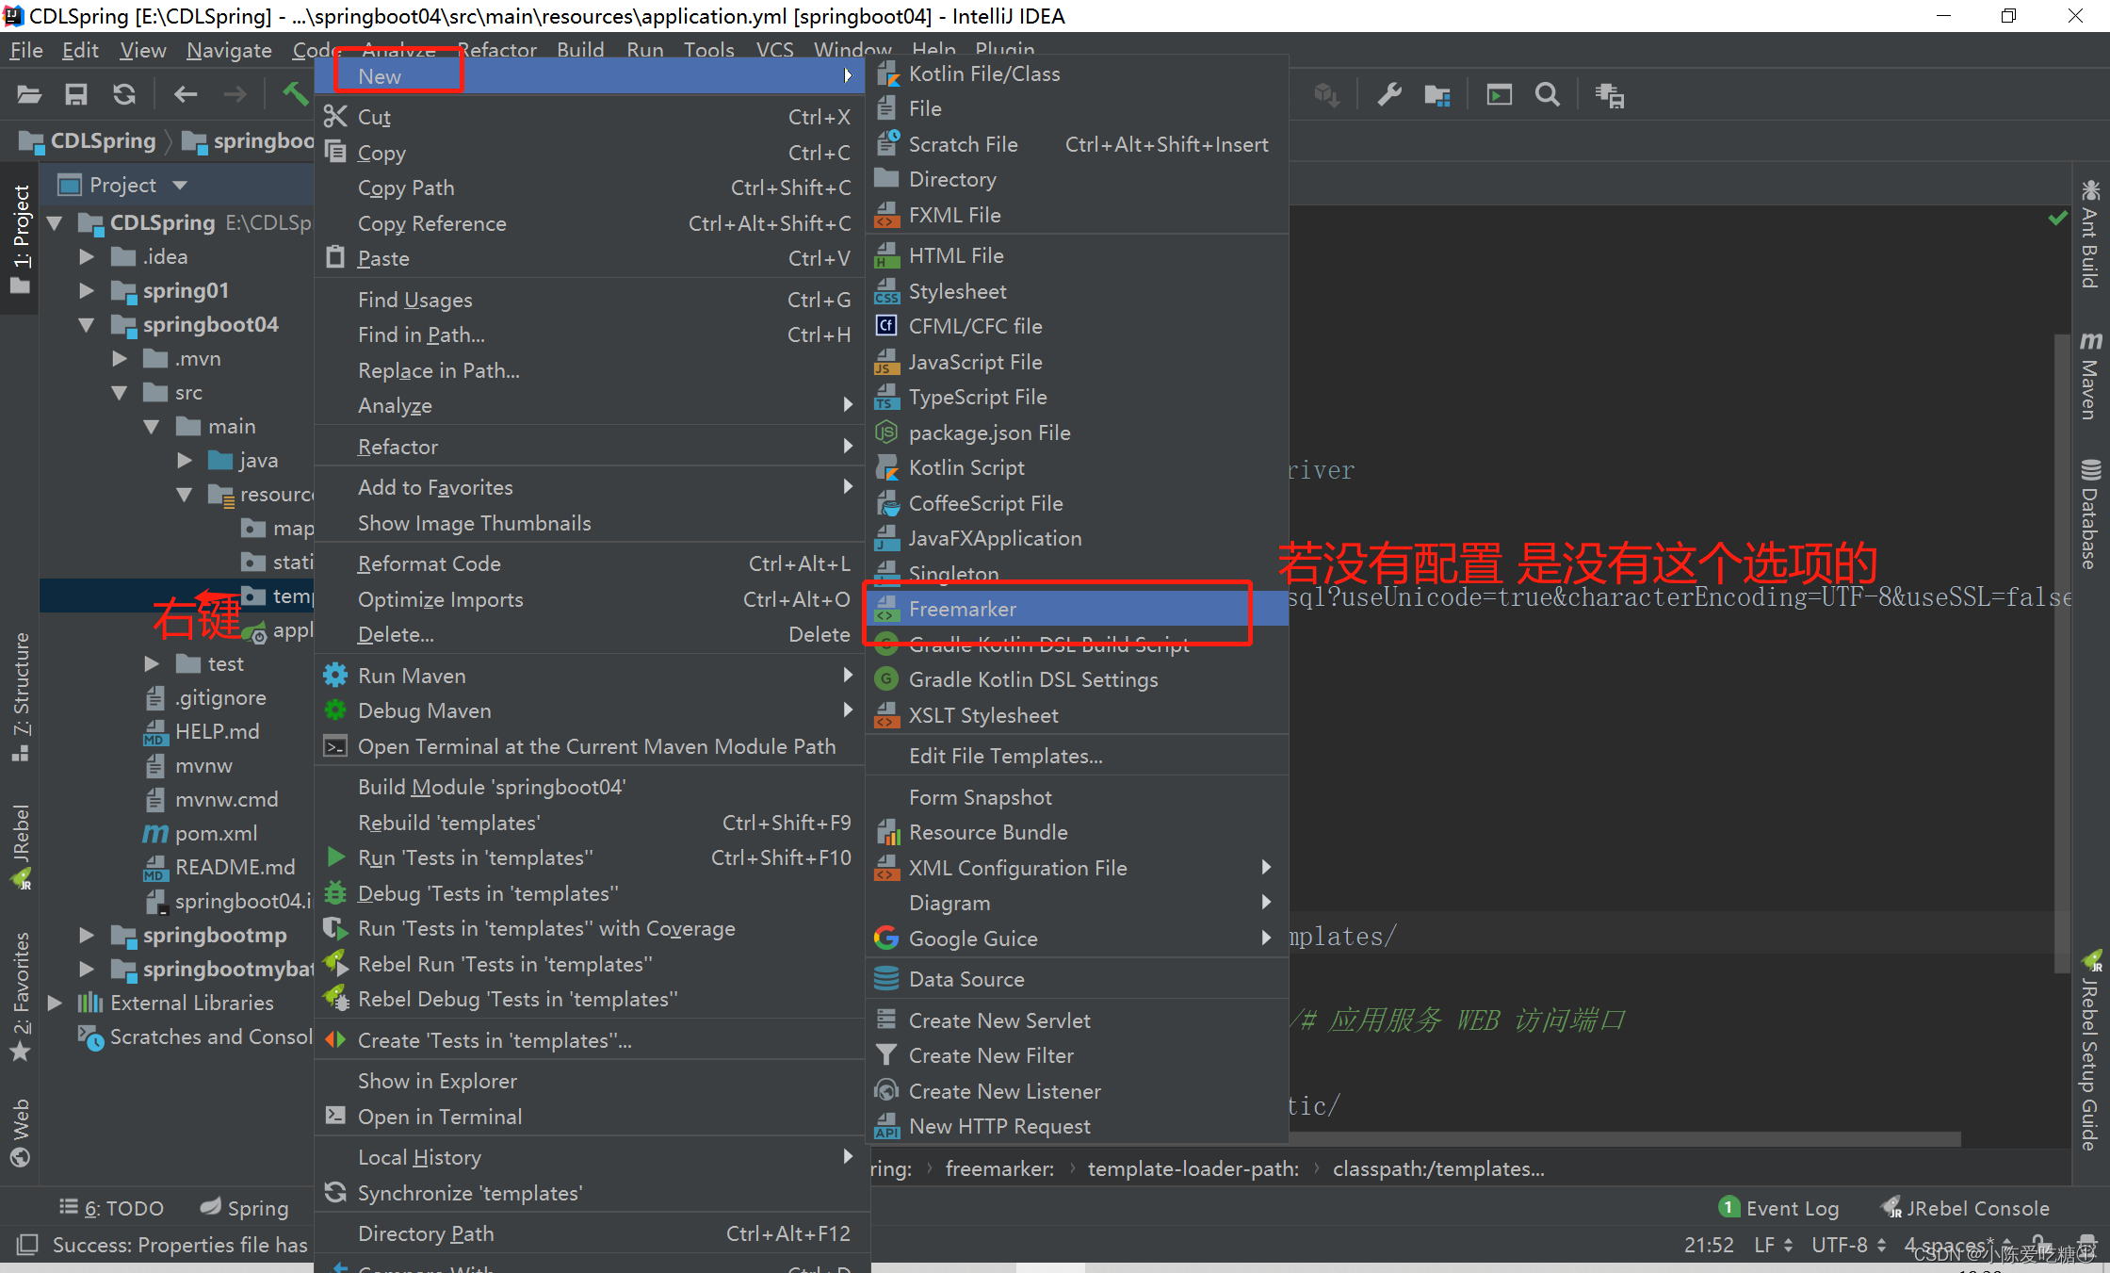Choose Open in Terminal
Screen dimensions: 2110x1273
[x=590, y=1117]
